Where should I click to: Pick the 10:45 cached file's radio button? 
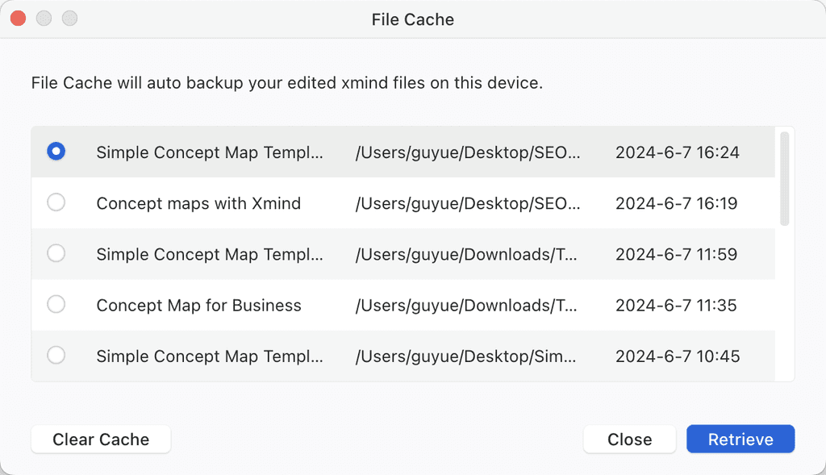(x=56, y=356)
